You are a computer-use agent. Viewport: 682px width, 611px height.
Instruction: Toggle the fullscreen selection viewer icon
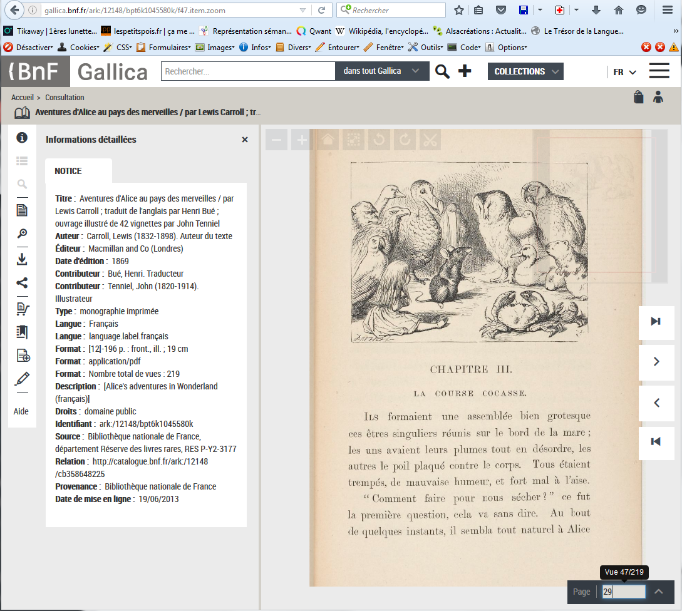click(x=353, y=140)
